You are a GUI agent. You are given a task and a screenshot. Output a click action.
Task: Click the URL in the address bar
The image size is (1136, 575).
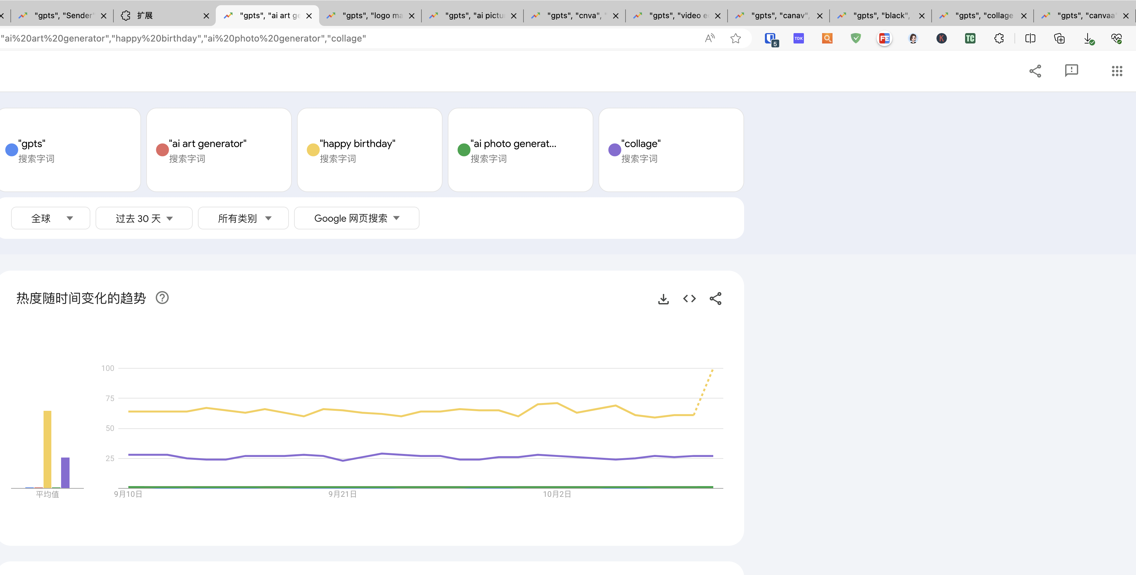pos(184,38)
